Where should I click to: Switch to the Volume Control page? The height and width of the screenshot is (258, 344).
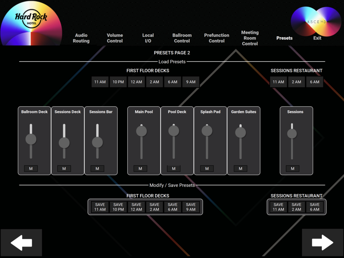point(115,38)
